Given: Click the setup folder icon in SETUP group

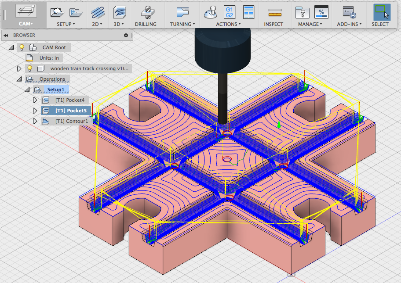Looking at the screenshot, I should click(76, 12).
